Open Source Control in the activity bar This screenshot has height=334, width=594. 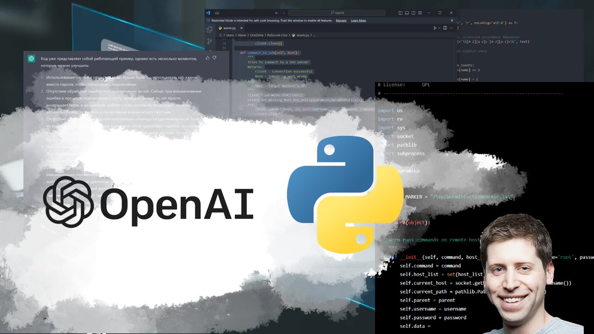pyautogui.click(x=209, y=41)
